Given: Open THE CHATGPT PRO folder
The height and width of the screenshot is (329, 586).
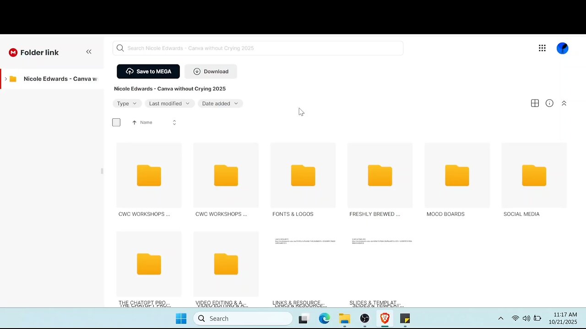Looking at the screenshot, I should click(x=149, y=264).
